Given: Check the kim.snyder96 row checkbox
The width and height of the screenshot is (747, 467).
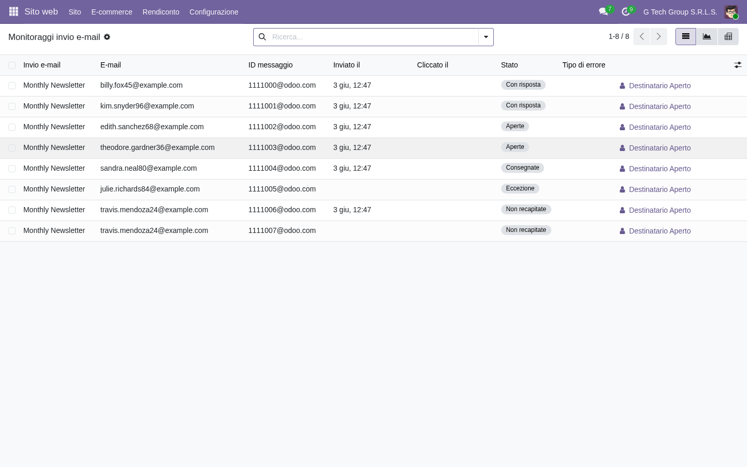Looking at the screenshot, I should (x=12, y=106).
